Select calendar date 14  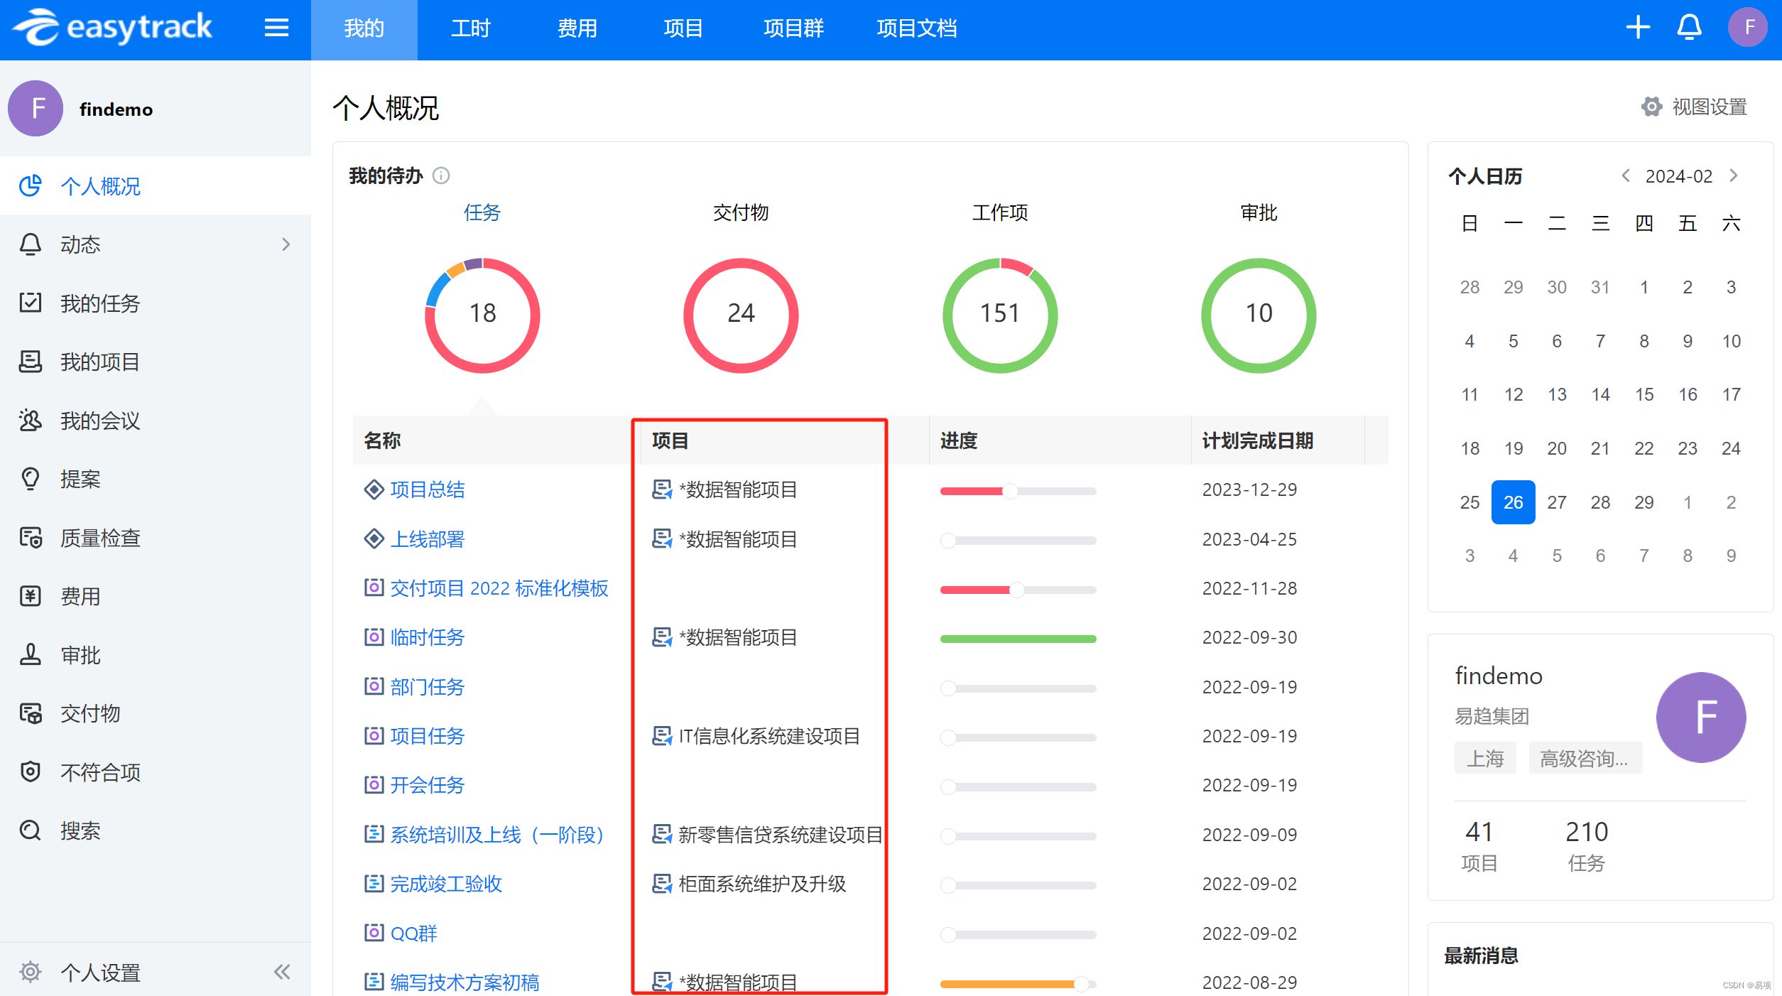click(1600, 394)
